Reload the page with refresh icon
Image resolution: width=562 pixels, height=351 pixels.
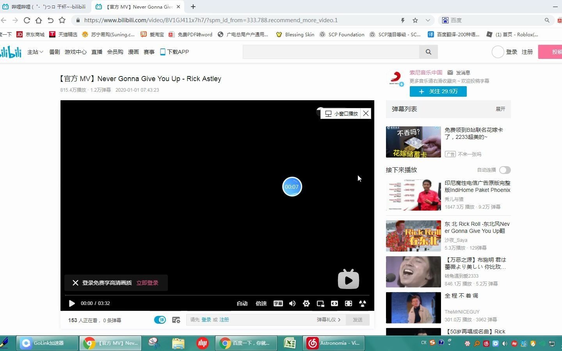coord(27,20)
